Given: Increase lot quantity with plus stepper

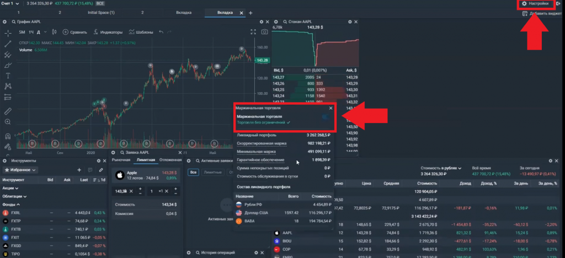Looking at the screenshot, I should pos(175,189).
